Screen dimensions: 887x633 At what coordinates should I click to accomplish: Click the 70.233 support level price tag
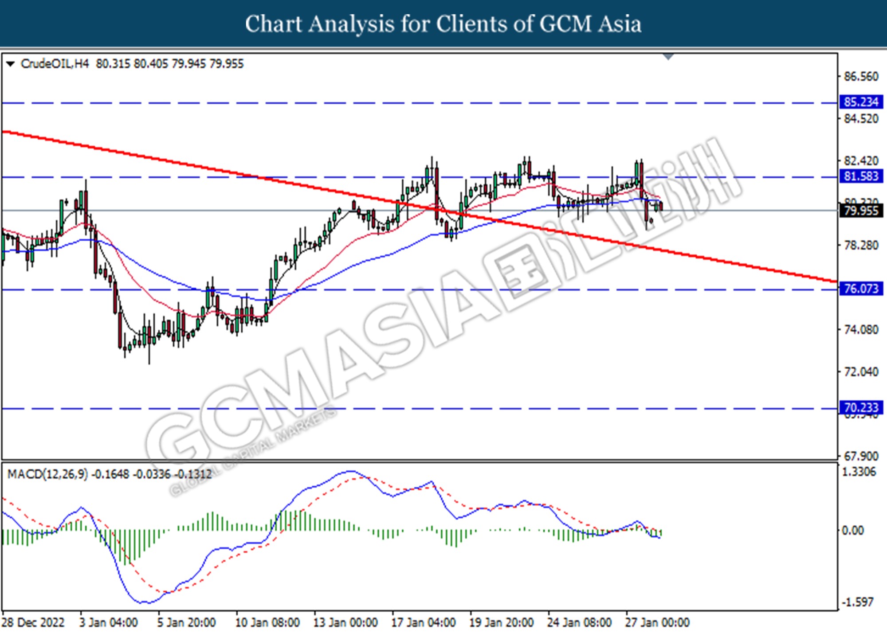point(861,407)
